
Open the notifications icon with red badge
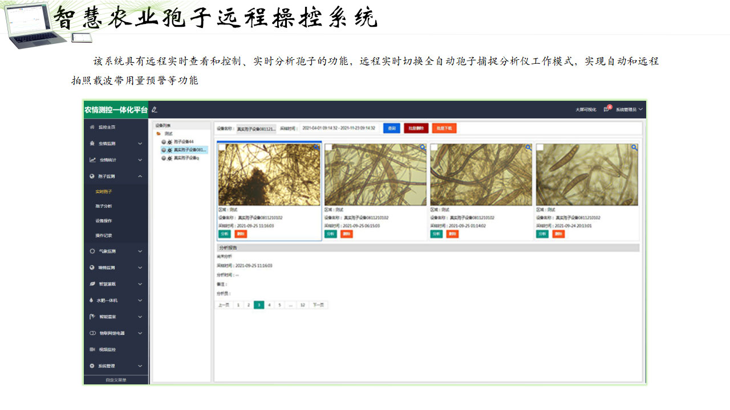pyautogui.click(x=606, y=109)
